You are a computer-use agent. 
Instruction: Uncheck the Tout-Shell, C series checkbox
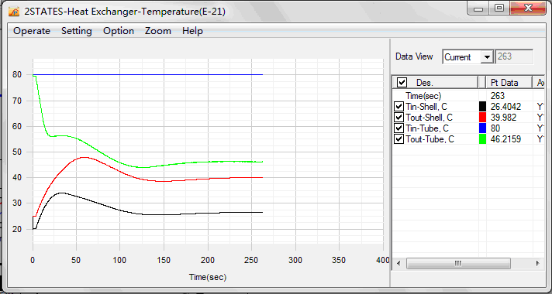[398, 118]
